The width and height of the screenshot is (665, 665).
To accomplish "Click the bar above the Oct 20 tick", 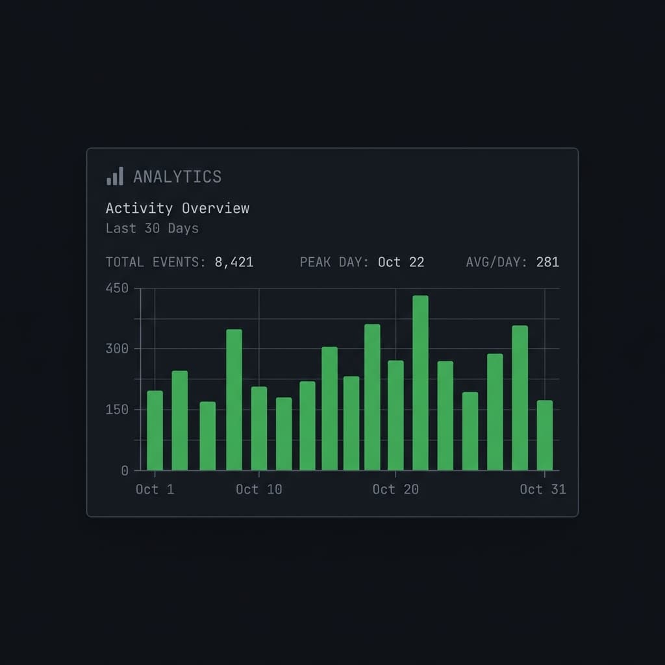I will [395, 416].
